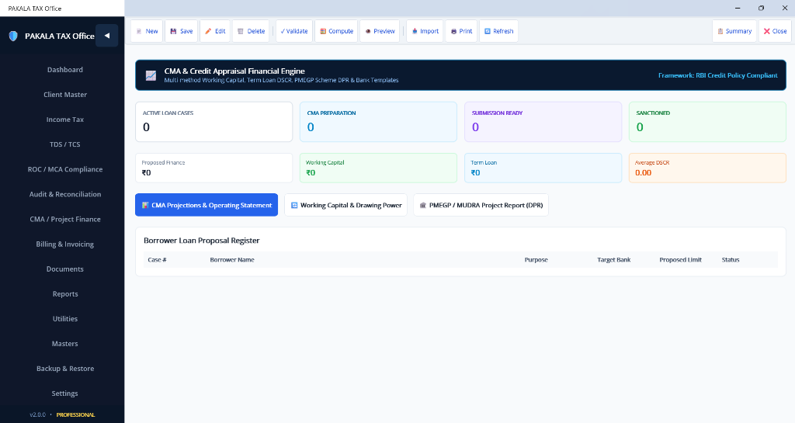The width and height of the screenshot is (795, 423).
Task: Switch to CMA Projections & Operating Statement tab
Action: pyautogui.click(x=207, y=205)
